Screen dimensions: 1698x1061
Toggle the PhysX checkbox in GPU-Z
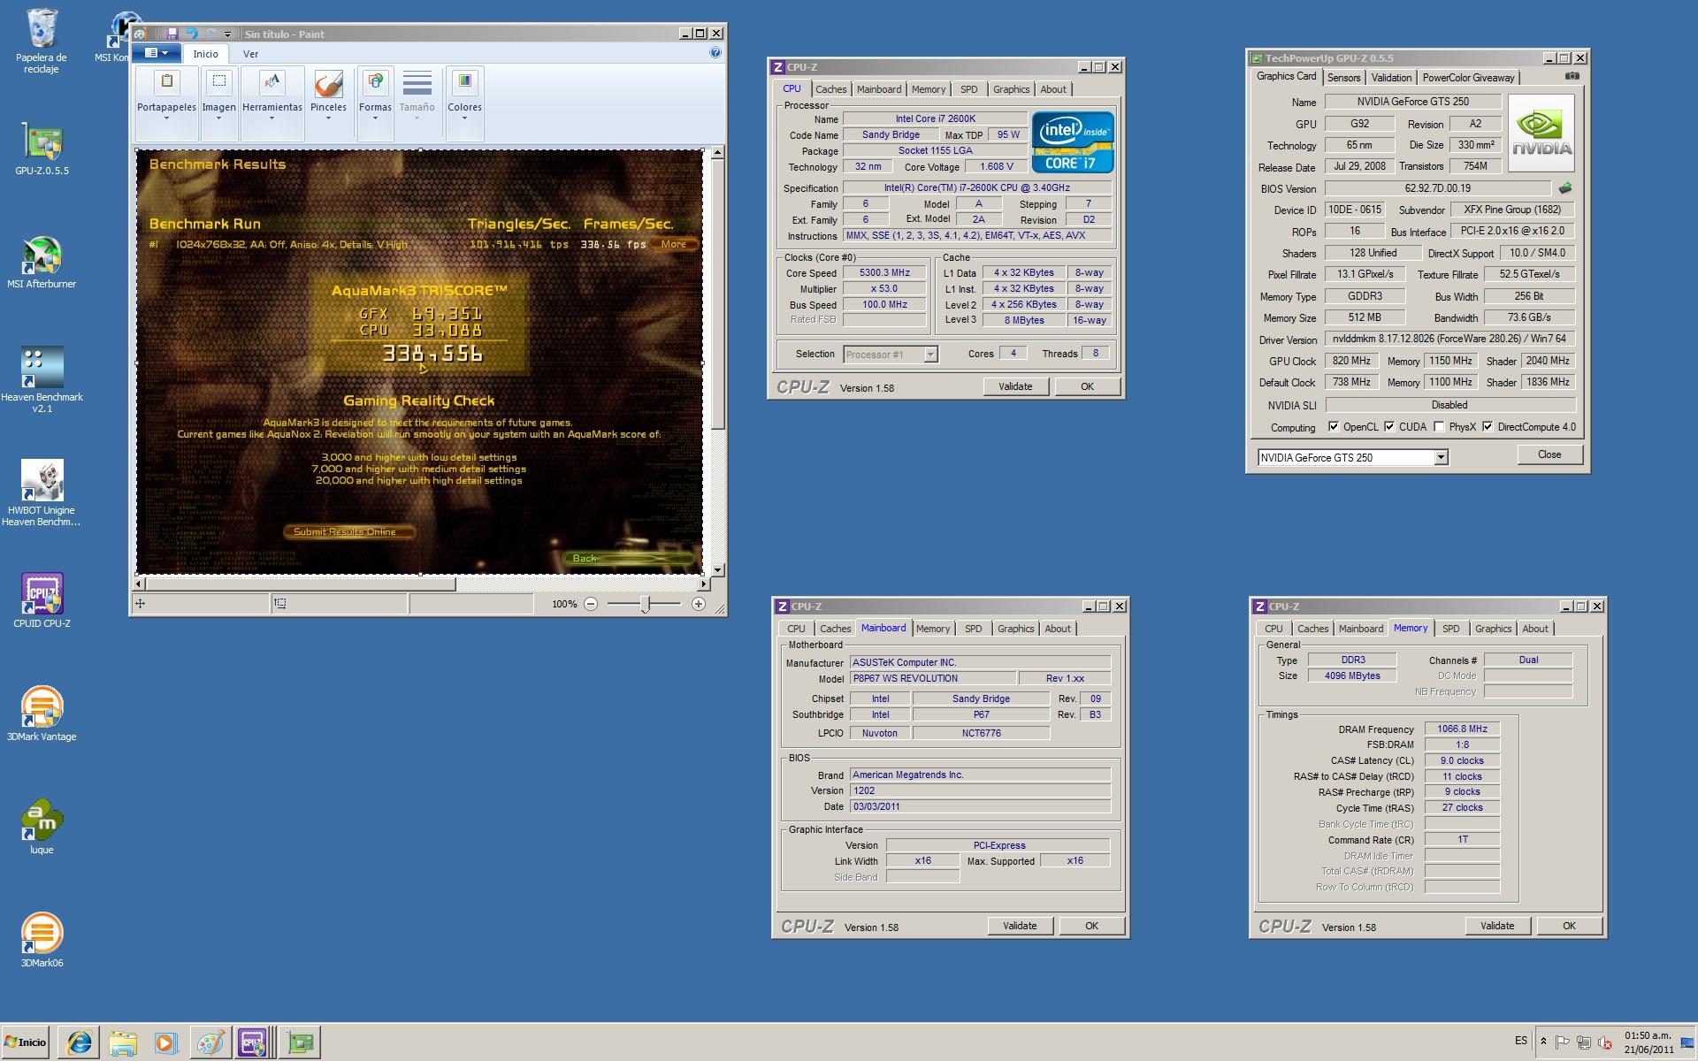(x=1439, y=427)
